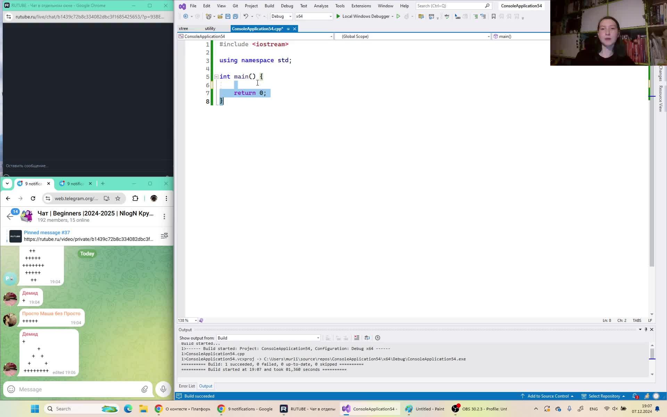Open emoji picker in Telegram message box

point(11,389)
